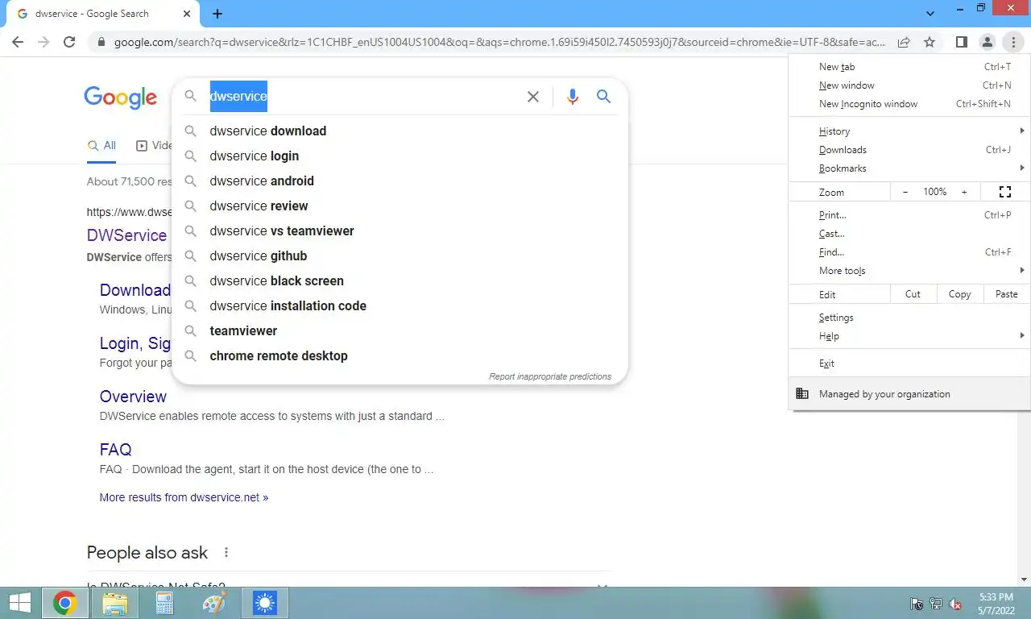Click the taskbar clock showing 5:33 PM
The width and height of the screenshot is (1031, 619).
pyautogui.click(x=996, y=604)
